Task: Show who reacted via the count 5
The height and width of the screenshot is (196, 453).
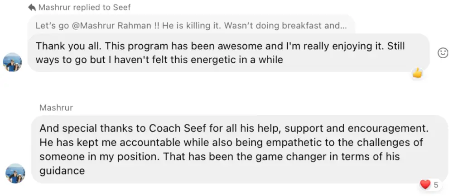Action: [436, 184]
